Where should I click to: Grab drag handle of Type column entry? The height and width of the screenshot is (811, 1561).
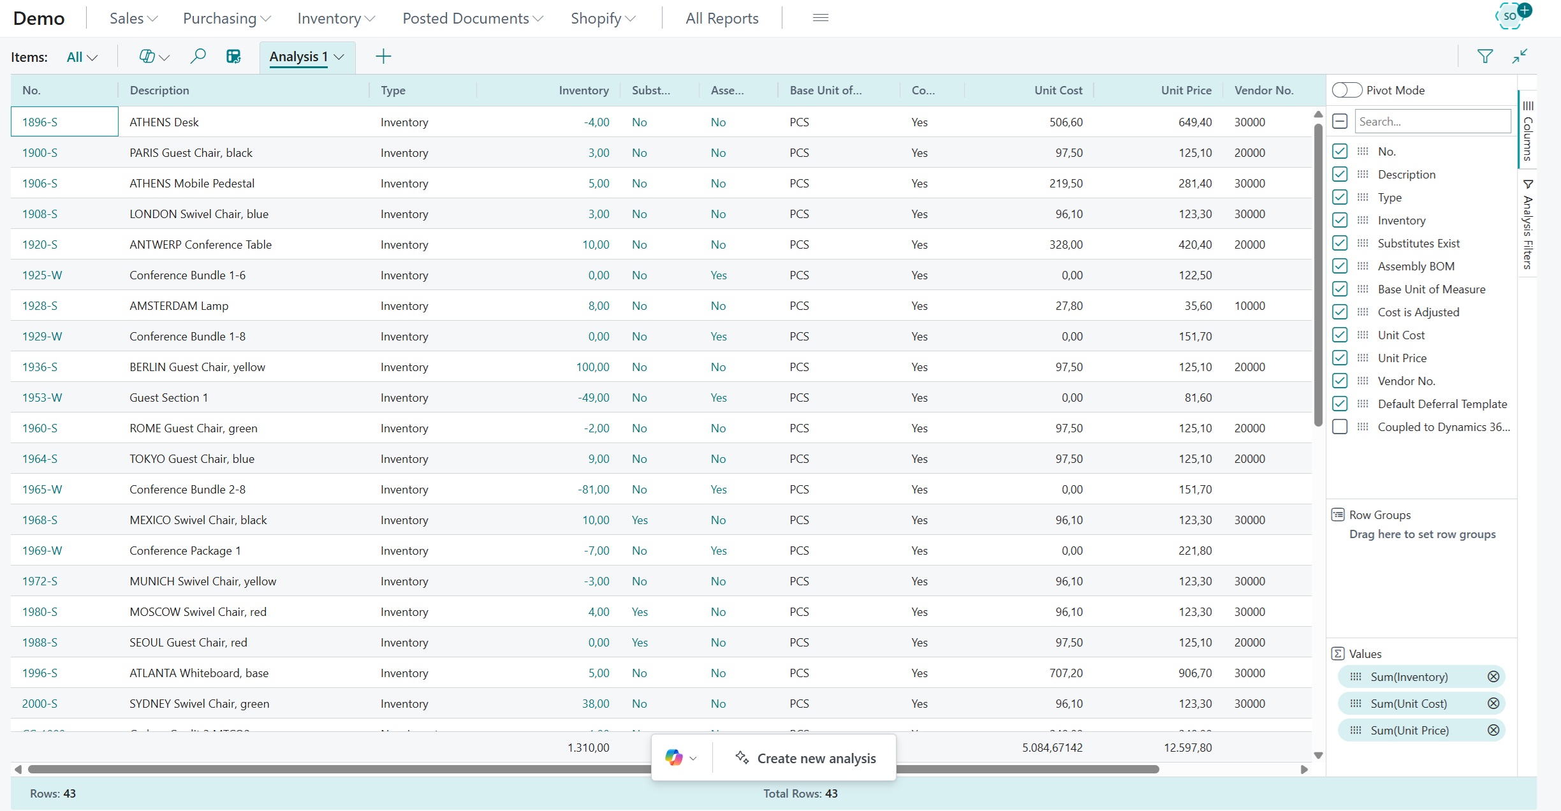(x=1363, y=197)
